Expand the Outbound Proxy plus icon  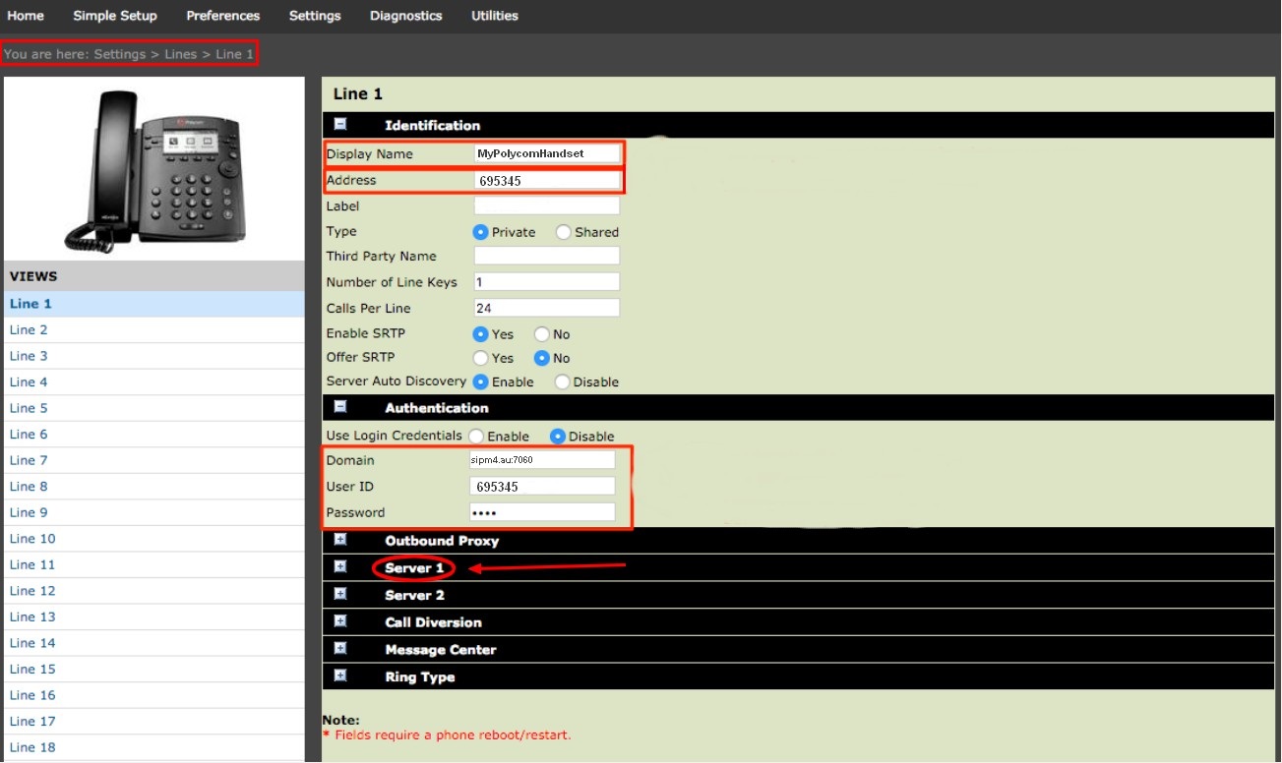pos(340,540)
